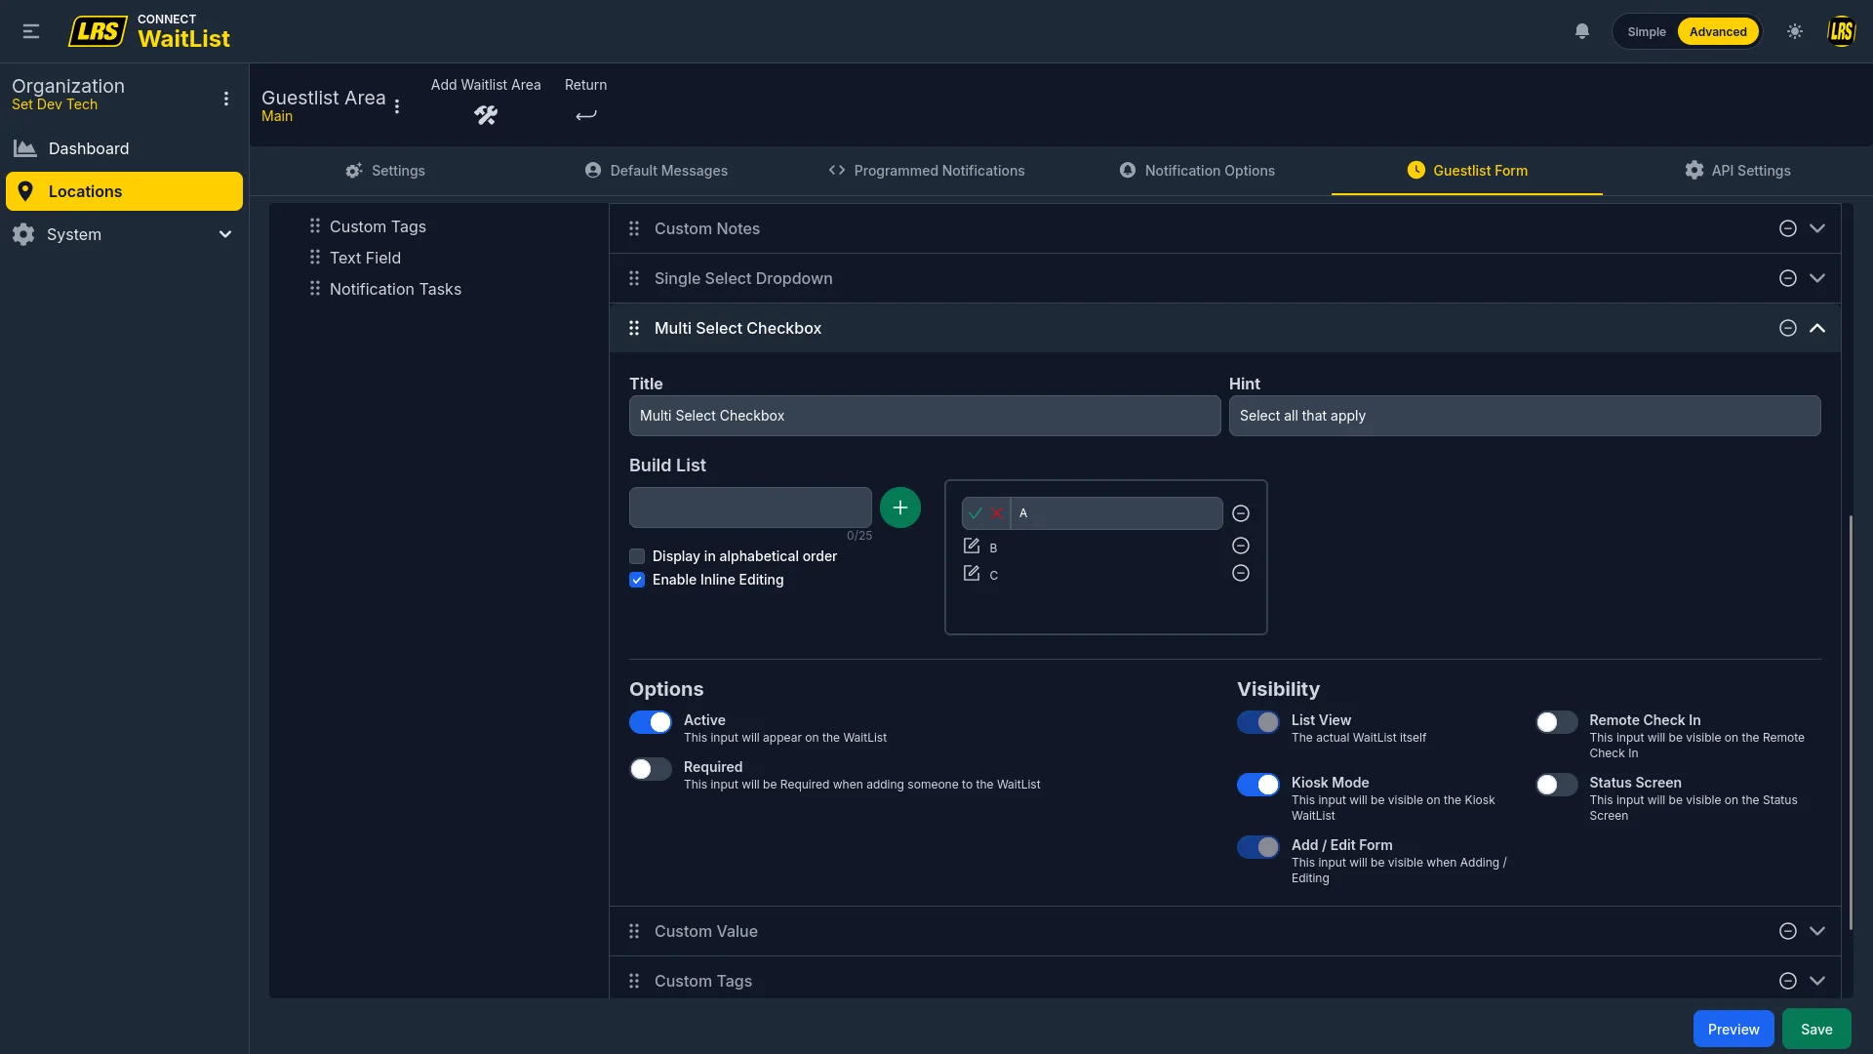Edit list item B with pencil icon
Image resolution: width=1873 pixels, height=1054 pixels.
[972, 547]
